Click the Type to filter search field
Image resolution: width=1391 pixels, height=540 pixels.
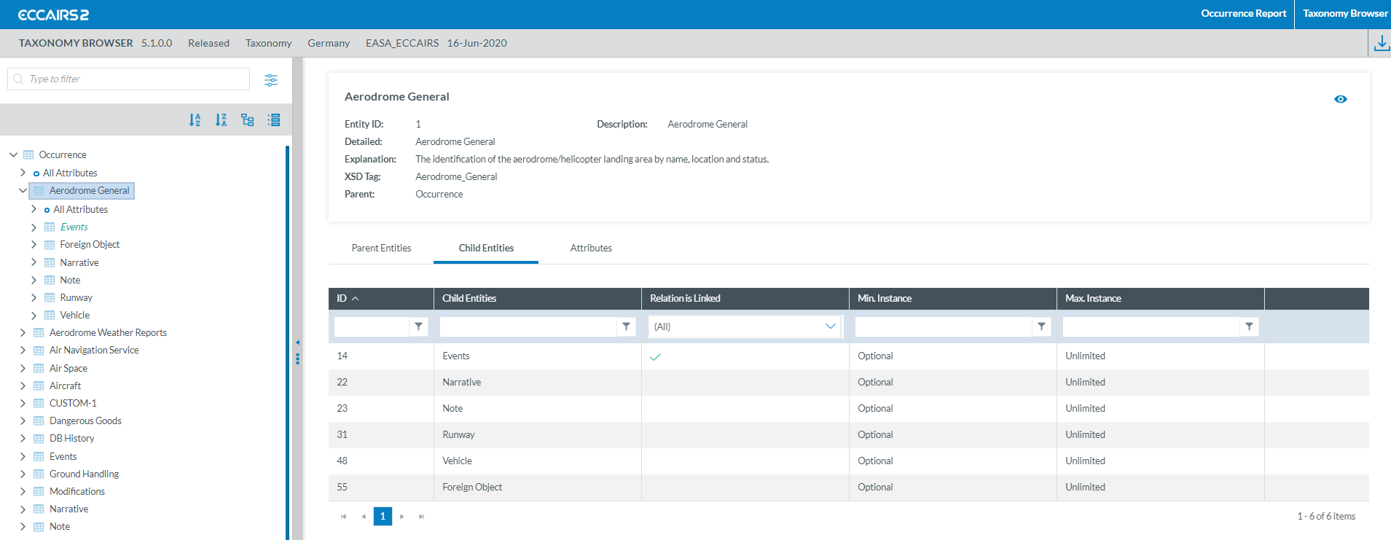(136, 79)
